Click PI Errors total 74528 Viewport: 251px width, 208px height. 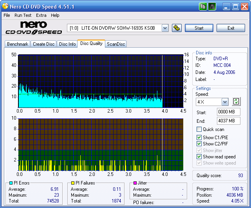pyautogui.click(x=53, y=201)
